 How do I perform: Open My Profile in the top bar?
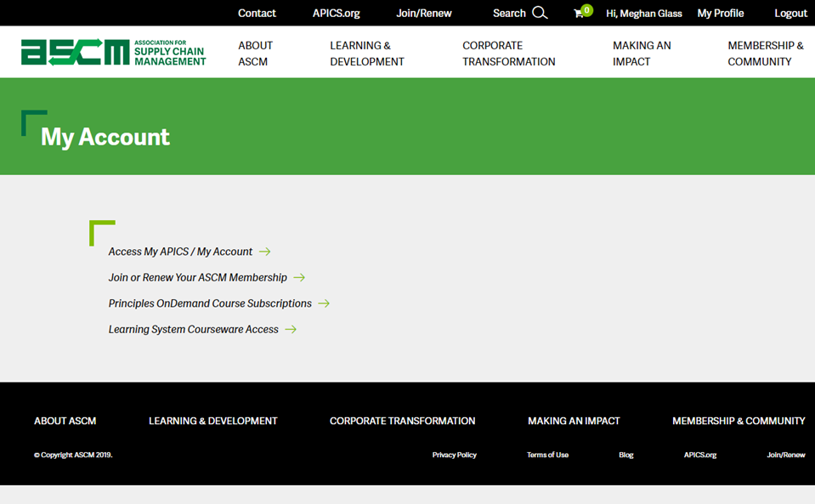720,13
